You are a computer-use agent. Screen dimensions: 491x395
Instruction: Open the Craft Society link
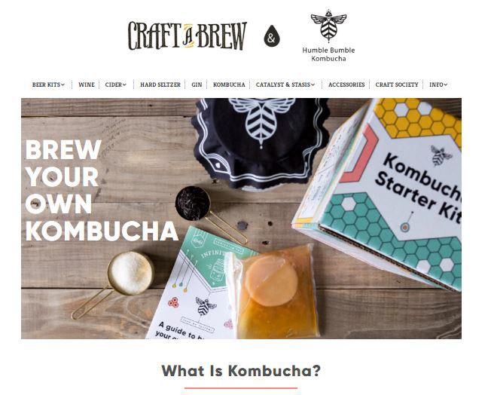(x=397, y=84)
